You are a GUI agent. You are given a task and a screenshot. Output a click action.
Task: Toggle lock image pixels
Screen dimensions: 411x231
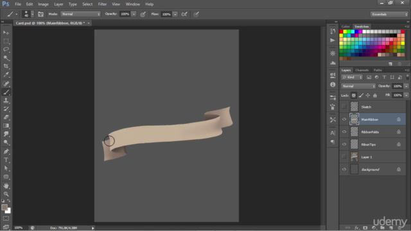[361, 96]
